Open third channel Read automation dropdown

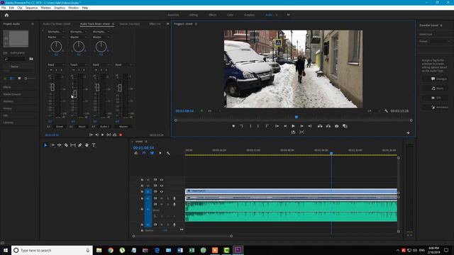101,64
